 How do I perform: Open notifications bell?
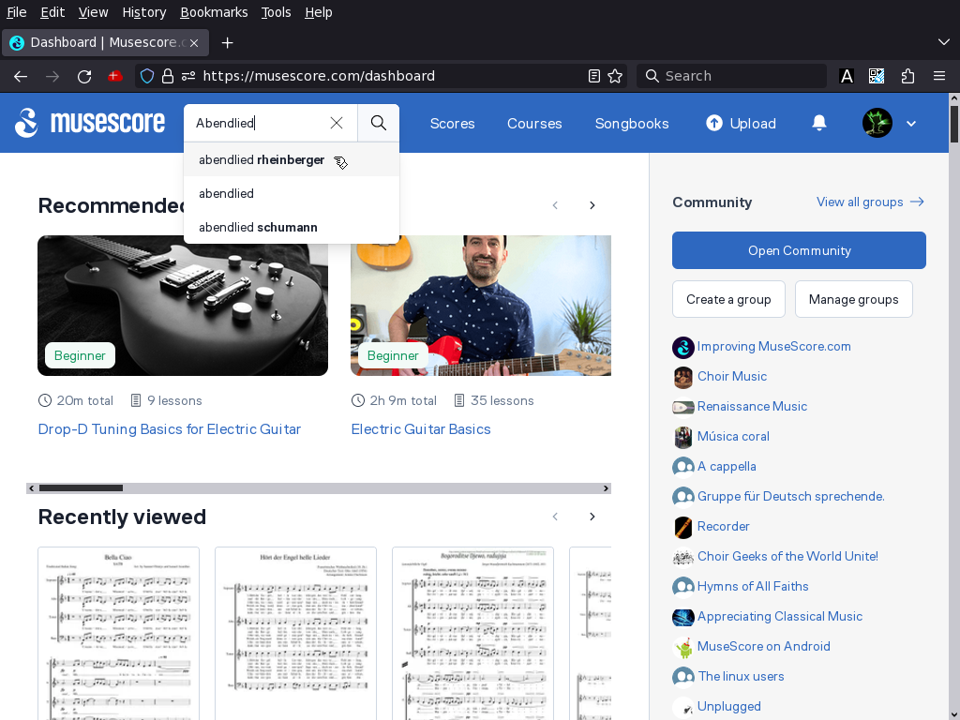[819, 123]
